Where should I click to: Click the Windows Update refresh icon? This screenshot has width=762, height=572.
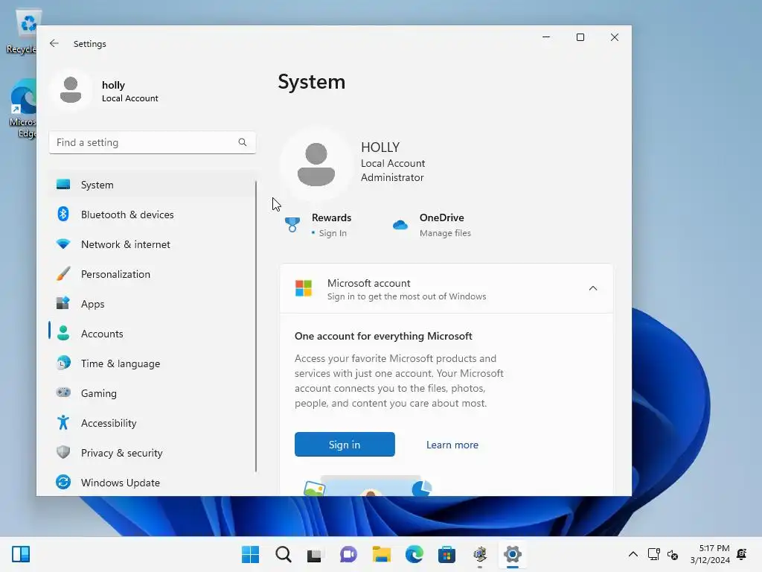tap(63, 482)
